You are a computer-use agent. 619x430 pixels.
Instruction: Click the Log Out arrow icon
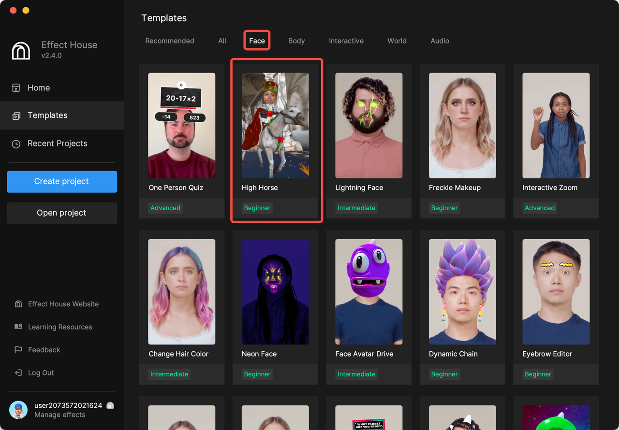point(18,373)
